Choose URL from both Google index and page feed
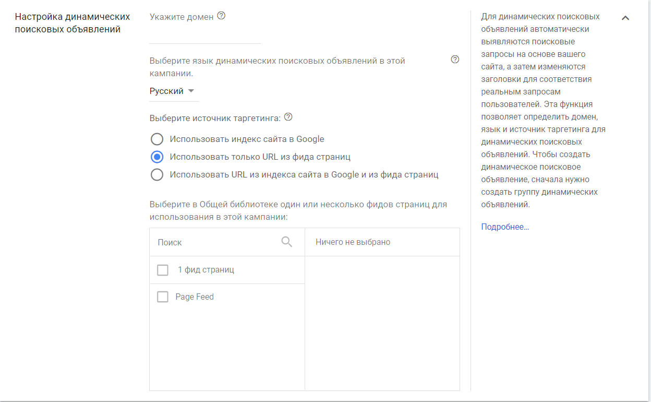651x402 pixels. click(x=157, y=175)
